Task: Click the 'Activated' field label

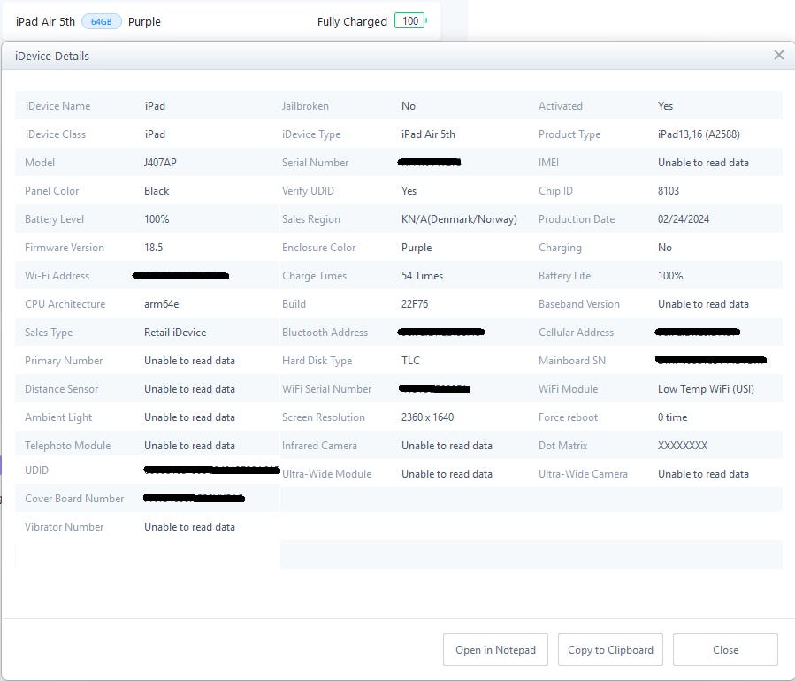Action: tap(561, 106)
